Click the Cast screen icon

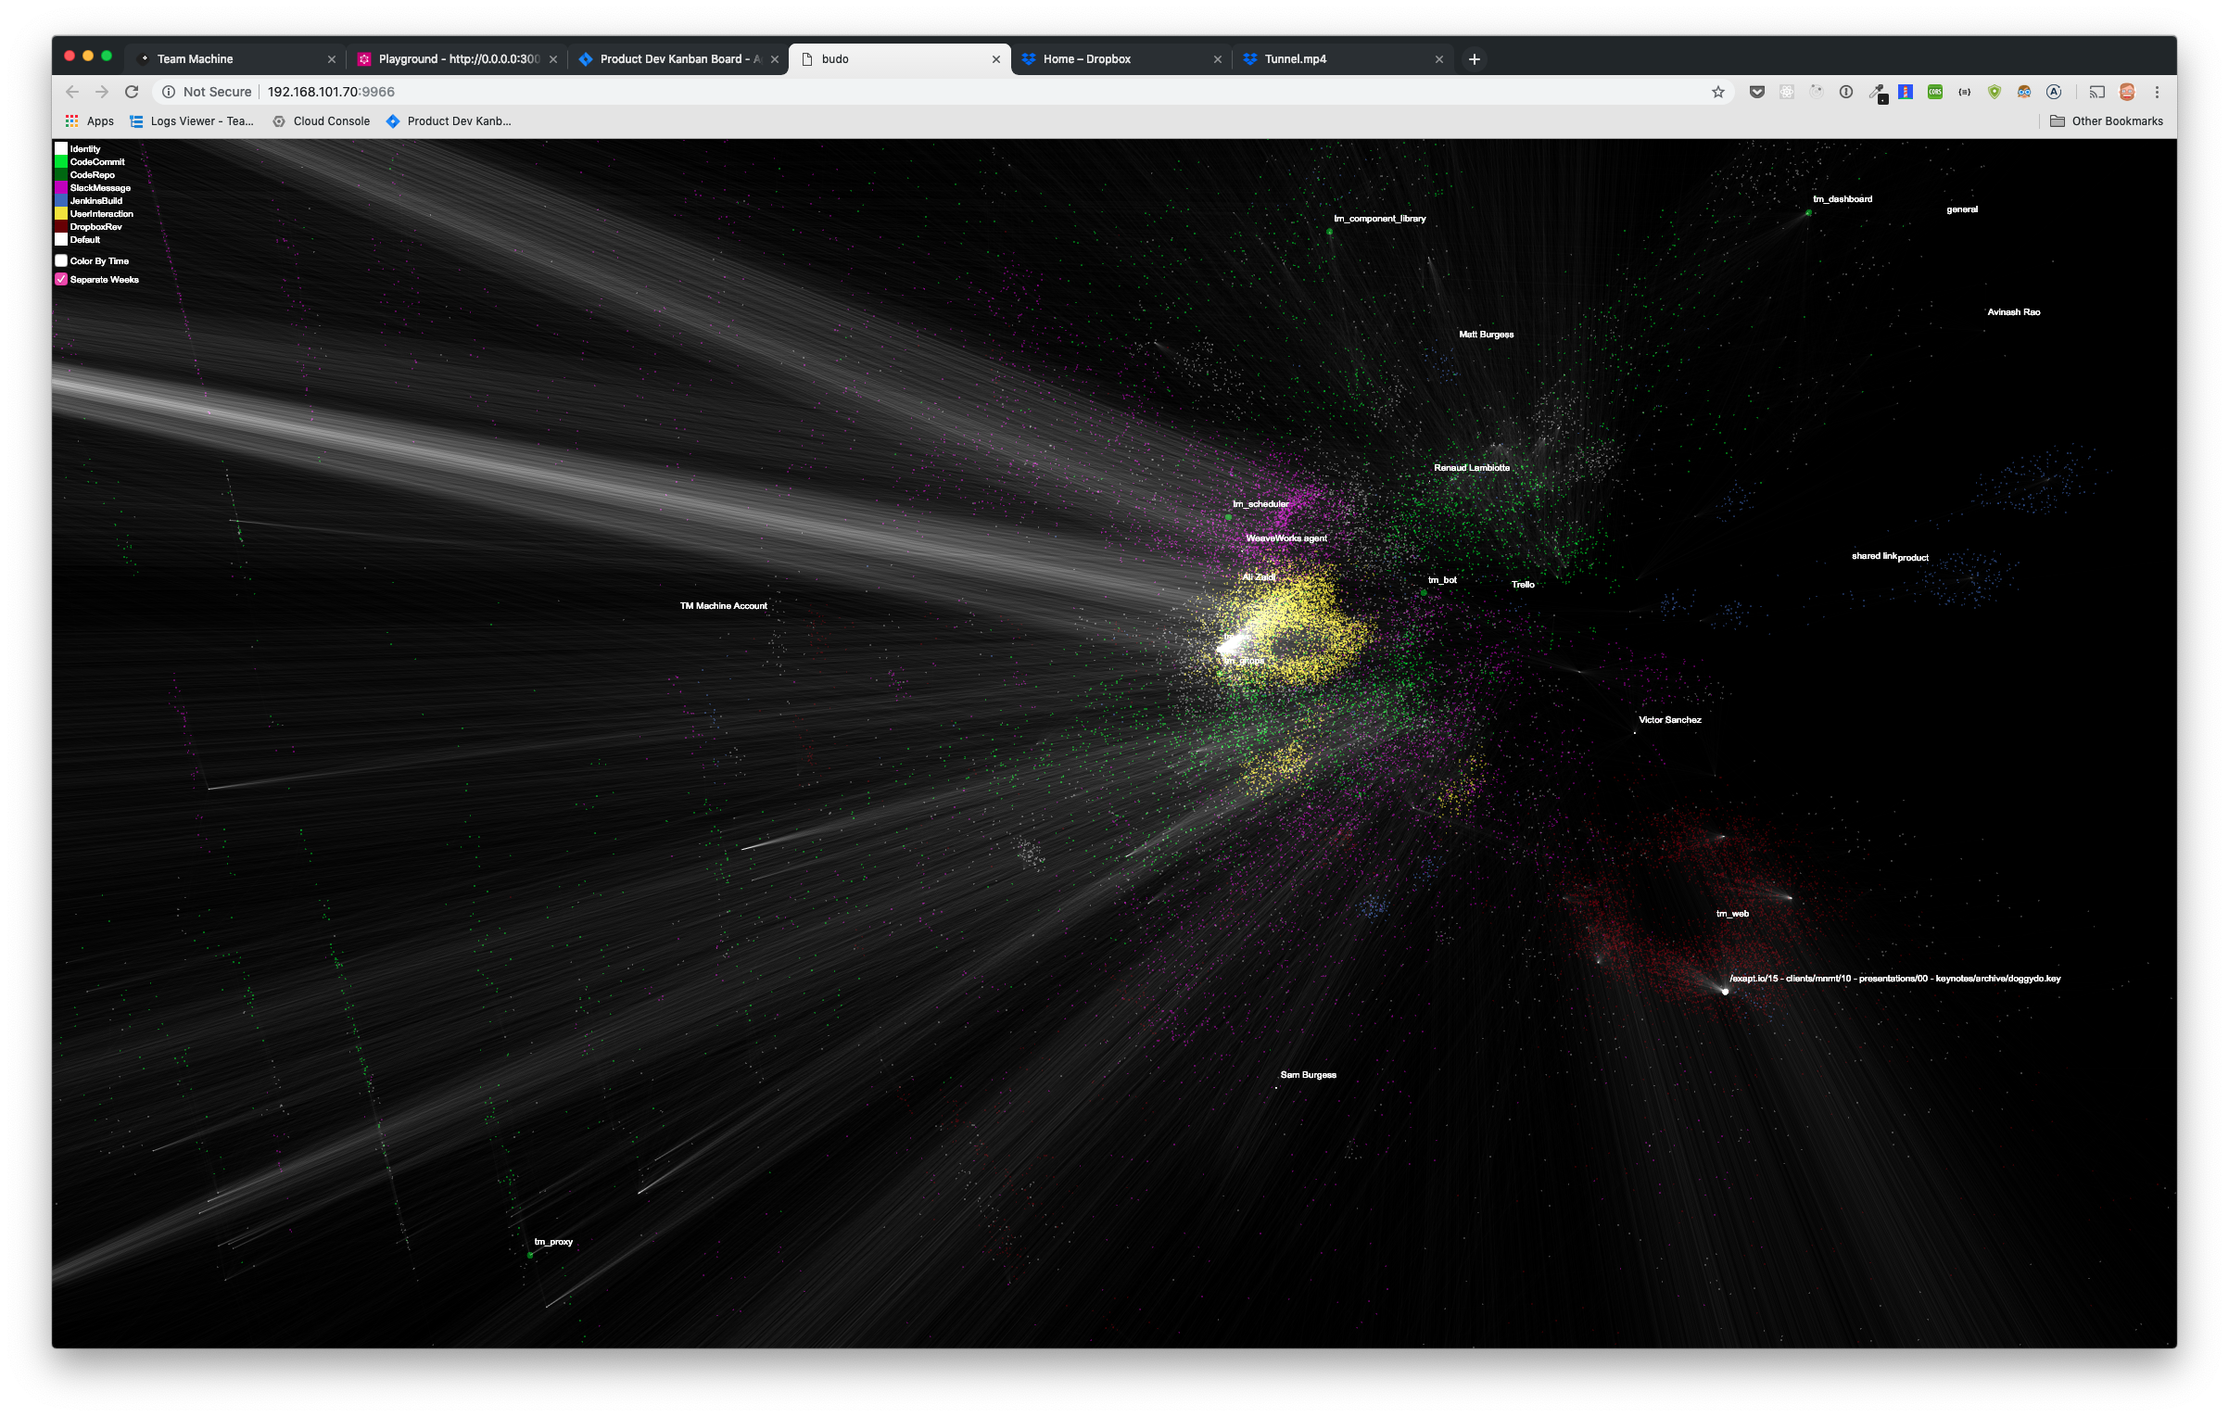(x=2097, y=92)
